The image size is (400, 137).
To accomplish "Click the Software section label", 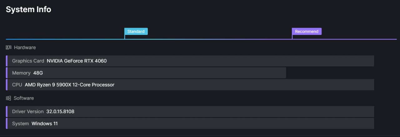I will coord(24,98).
